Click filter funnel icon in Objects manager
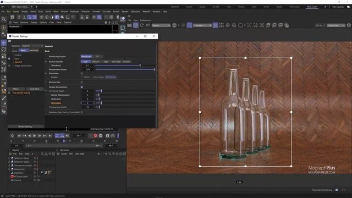The width and height of the screenshot is (352, 198). coord(50,154)
